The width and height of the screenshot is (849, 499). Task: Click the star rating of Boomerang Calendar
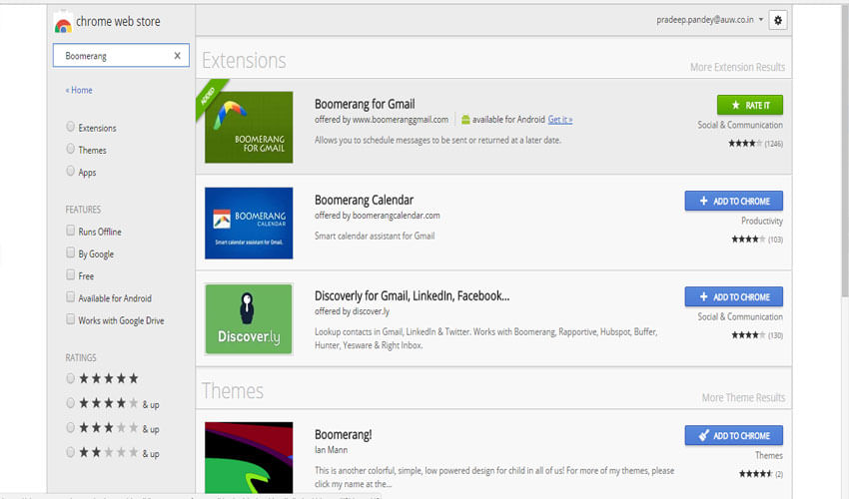tap(748, 240)
